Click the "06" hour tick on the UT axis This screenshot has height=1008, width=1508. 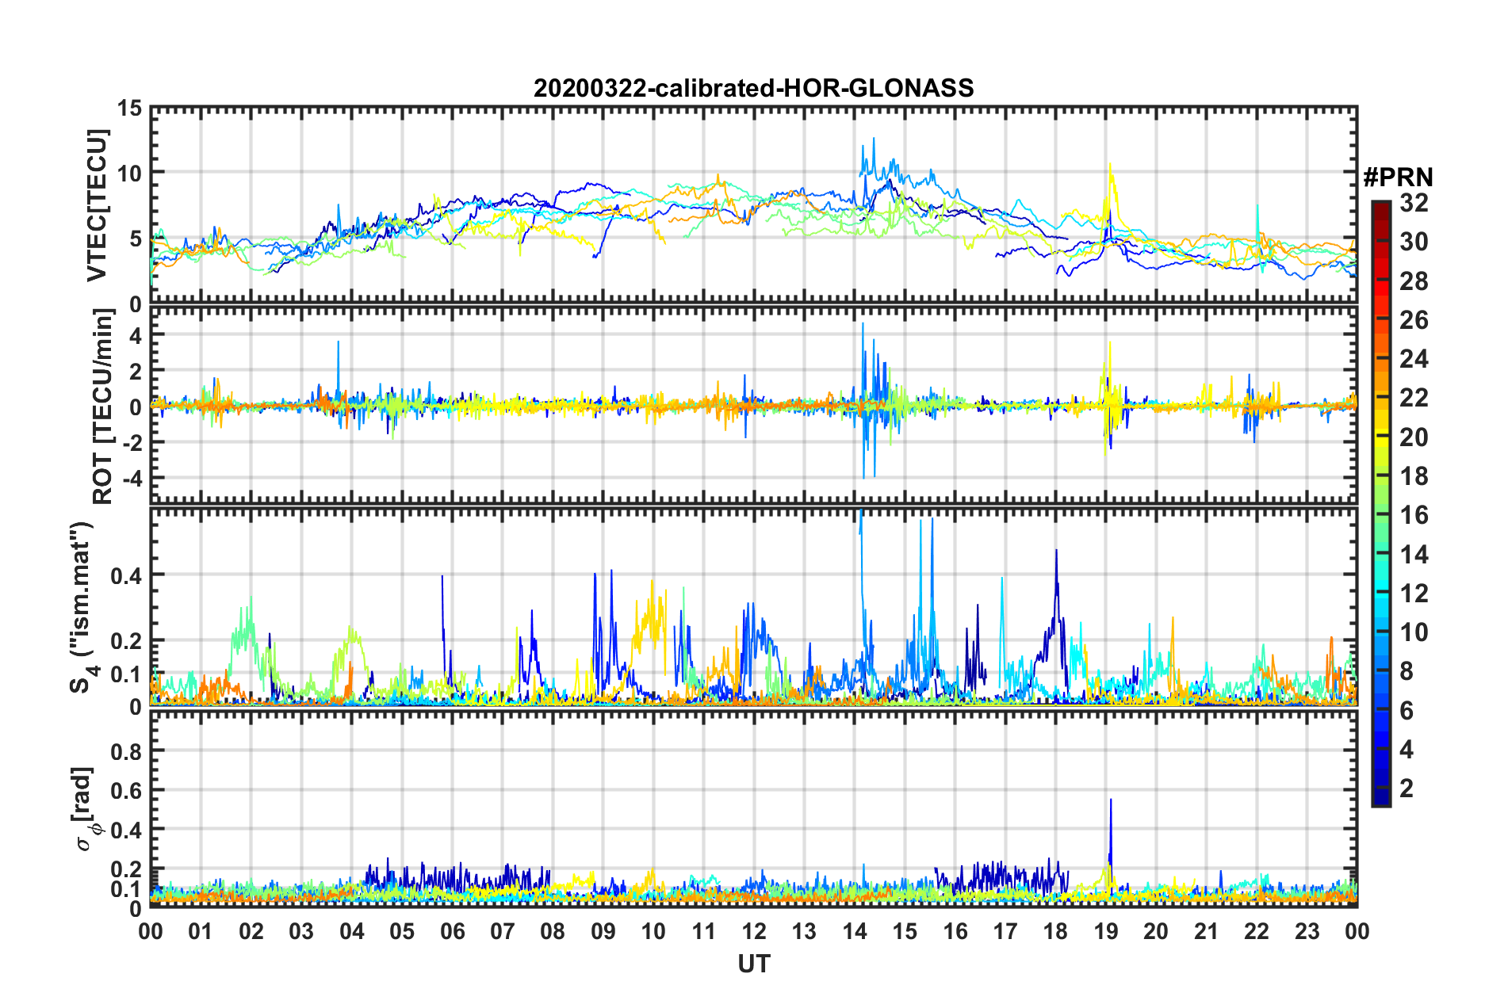[x=452, y=931]
